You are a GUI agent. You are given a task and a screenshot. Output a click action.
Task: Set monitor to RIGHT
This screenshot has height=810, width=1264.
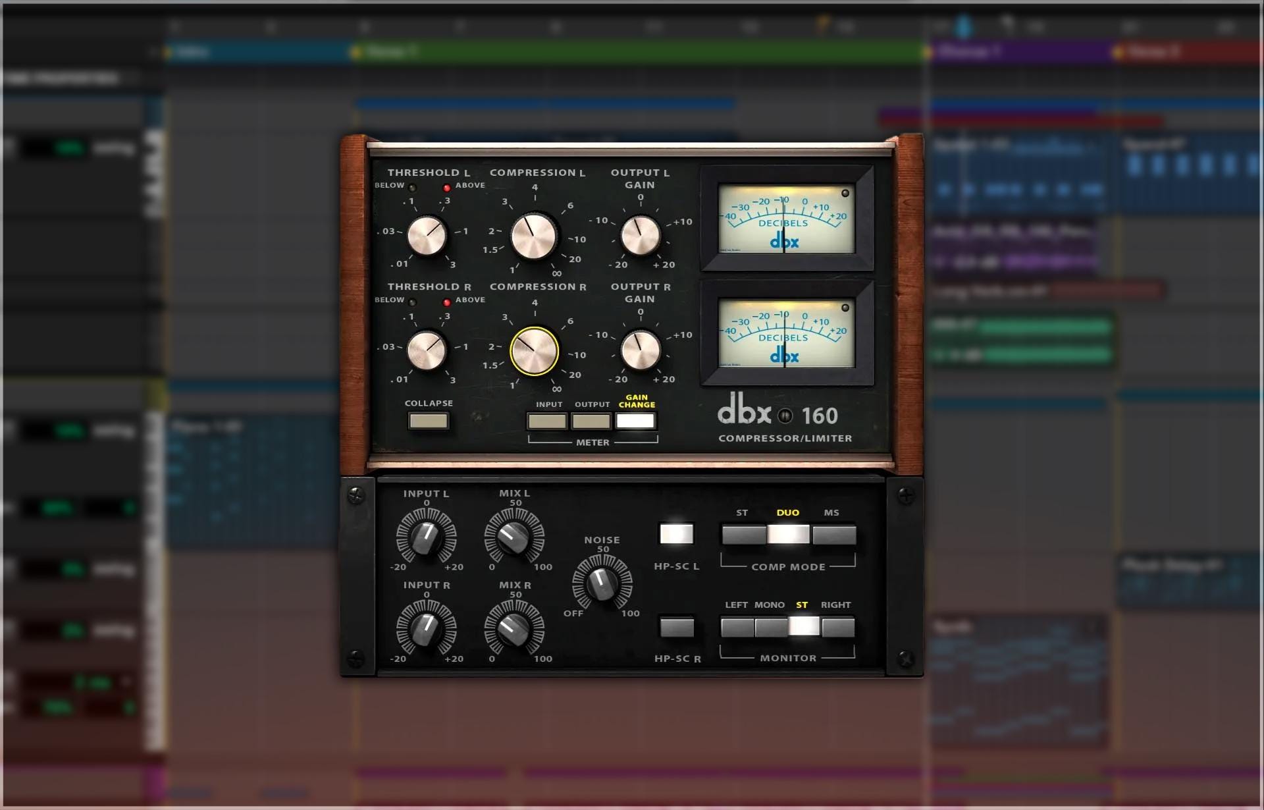click(838, 627)
